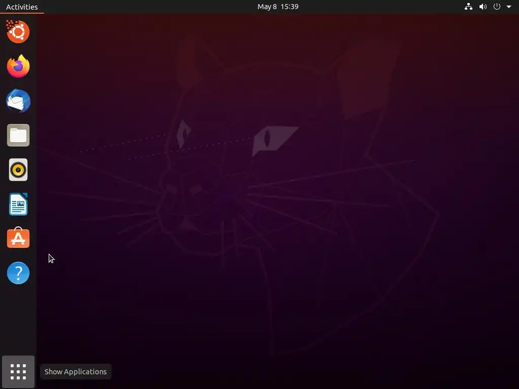
Task: Click the Show Applications grid button
Action: tap(18, 371)
